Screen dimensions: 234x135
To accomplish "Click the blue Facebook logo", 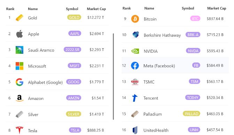I will (x=135, y=66).
